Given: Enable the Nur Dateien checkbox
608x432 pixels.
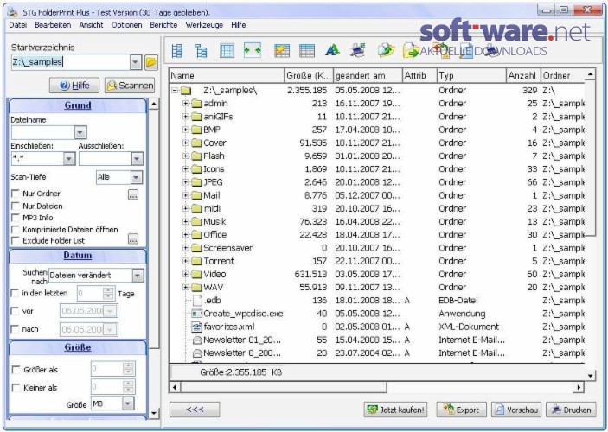Looking at the screenshot, I should (x=16, y=206).
